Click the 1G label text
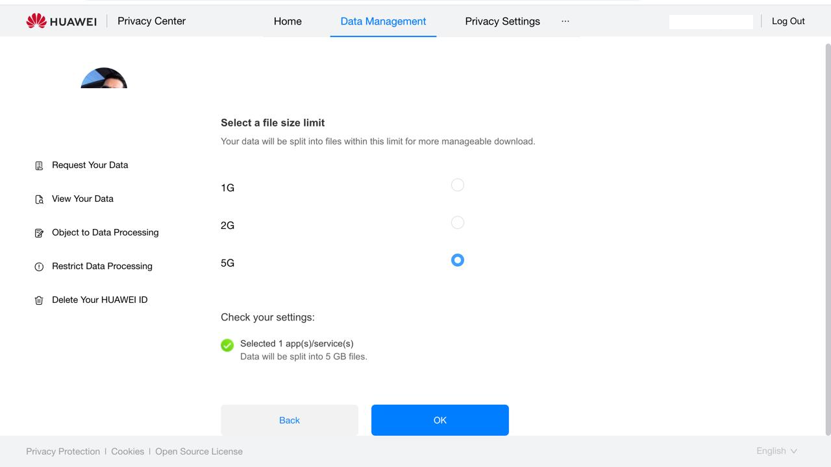831x467 pixels. [227, 187]
